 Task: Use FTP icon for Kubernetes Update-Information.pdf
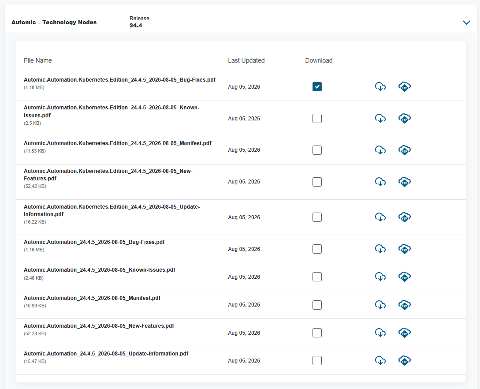pyautogui.click(x=404, y=217)
